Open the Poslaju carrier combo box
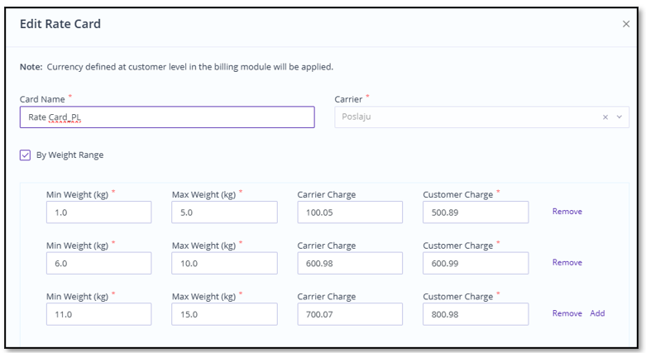The image size is (646, 353). (x=481, y=117)
